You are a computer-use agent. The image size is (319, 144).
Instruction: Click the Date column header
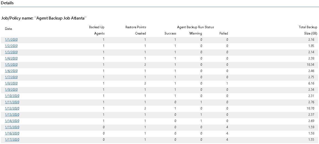(8, 29)
